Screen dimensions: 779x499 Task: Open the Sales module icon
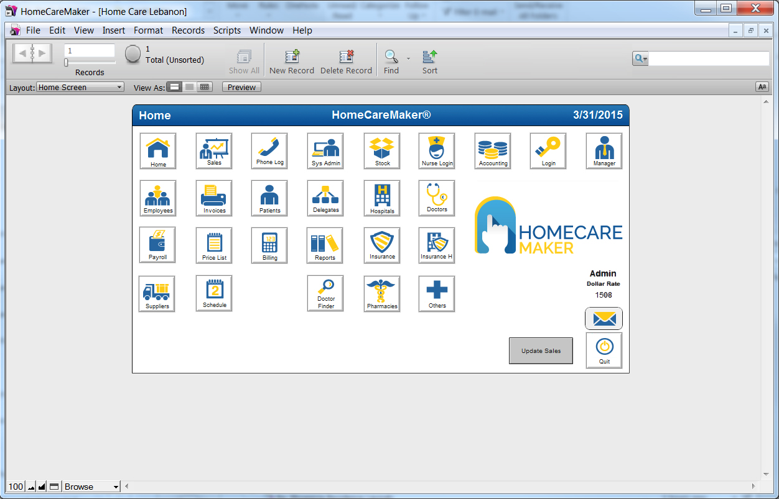pos(214,150)
